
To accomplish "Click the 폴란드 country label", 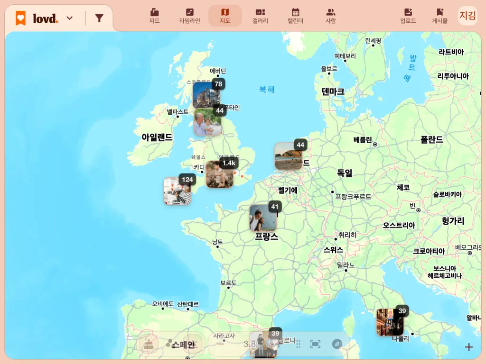I will point(431,140).
